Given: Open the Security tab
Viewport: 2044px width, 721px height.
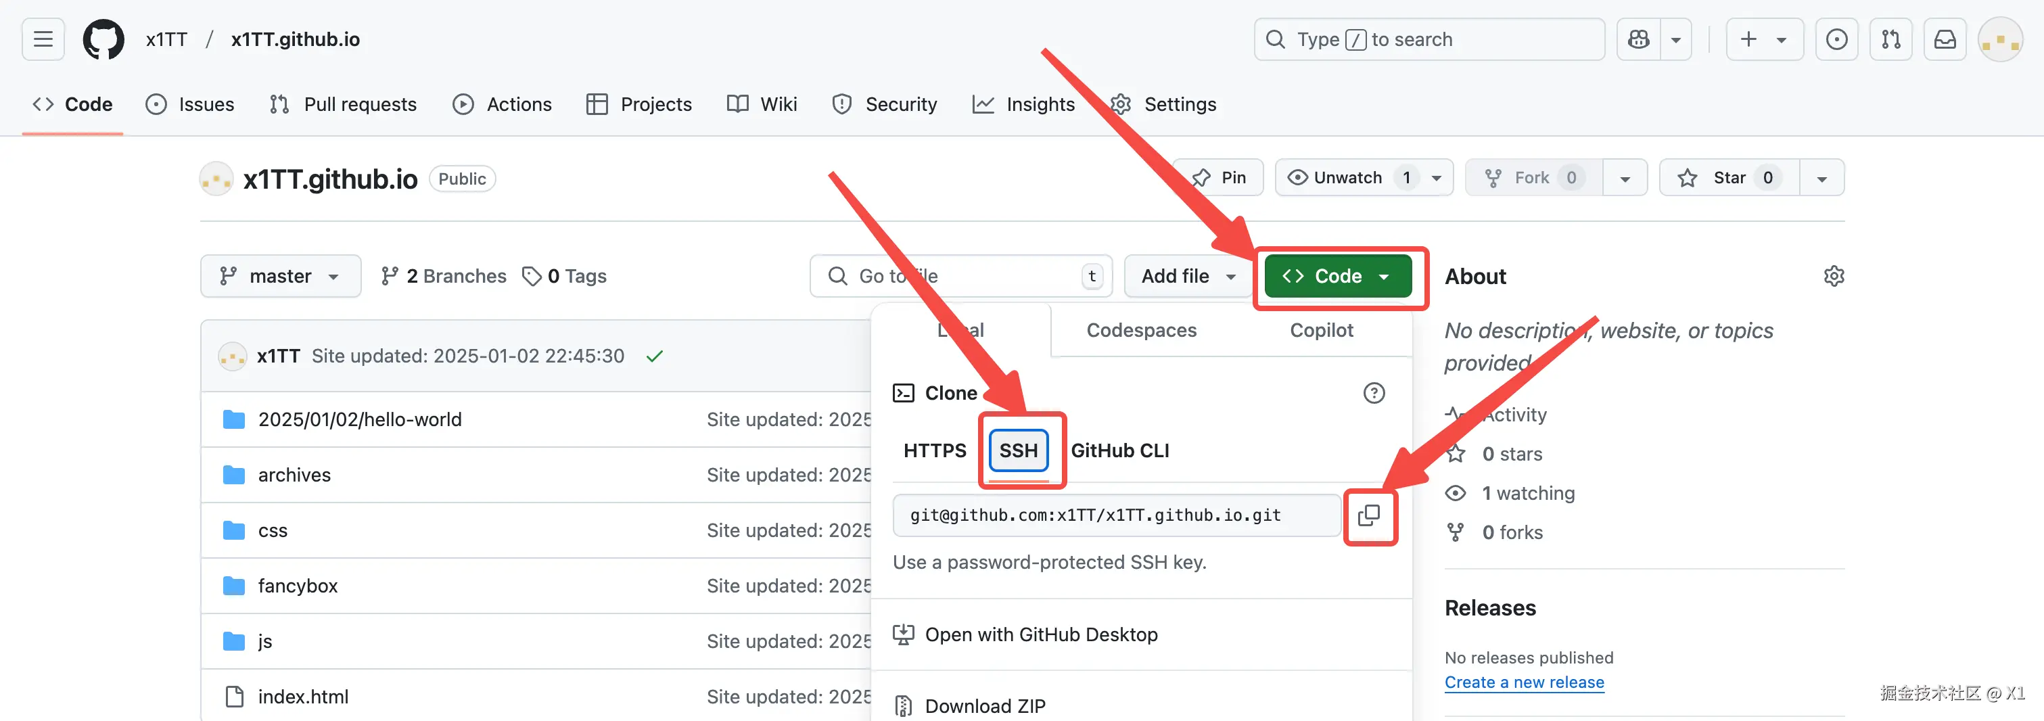Looking at the screenshot, I should 885,104.
